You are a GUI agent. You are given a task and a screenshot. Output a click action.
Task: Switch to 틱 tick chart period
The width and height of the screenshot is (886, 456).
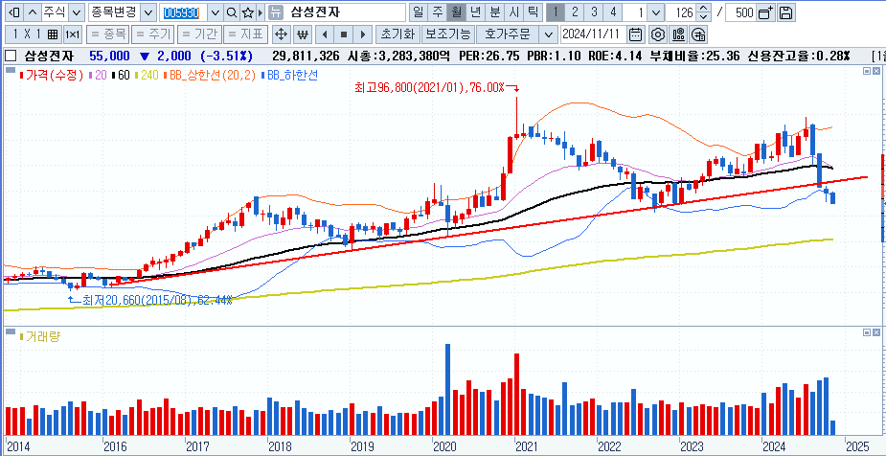[x=533, y=11]
